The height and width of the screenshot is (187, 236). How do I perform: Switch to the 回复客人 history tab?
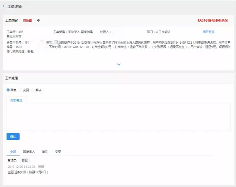pos(29,151)
